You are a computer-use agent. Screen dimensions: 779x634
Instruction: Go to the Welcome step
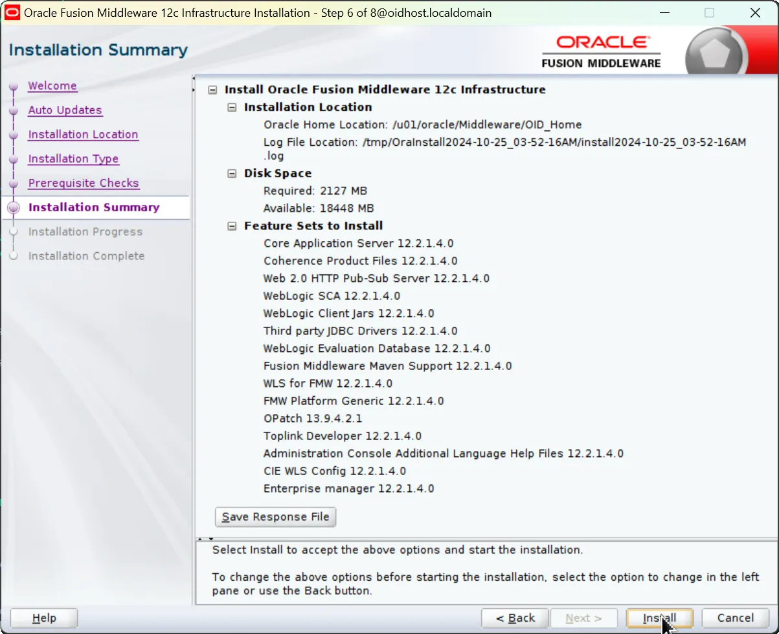[52, 86]
